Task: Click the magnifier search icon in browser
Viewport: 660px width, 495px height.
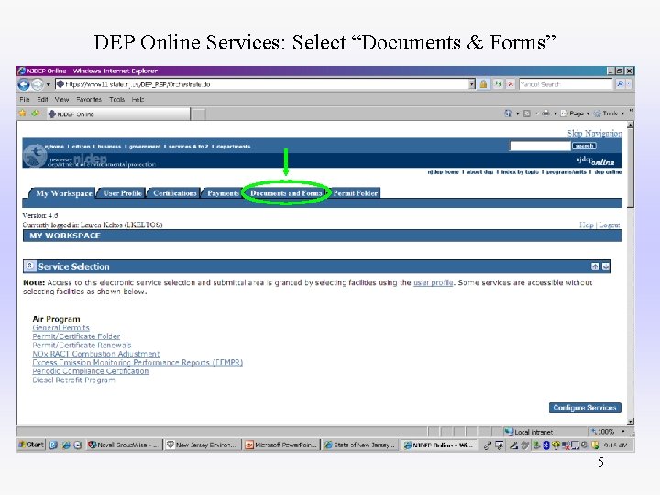Action: 620,84
